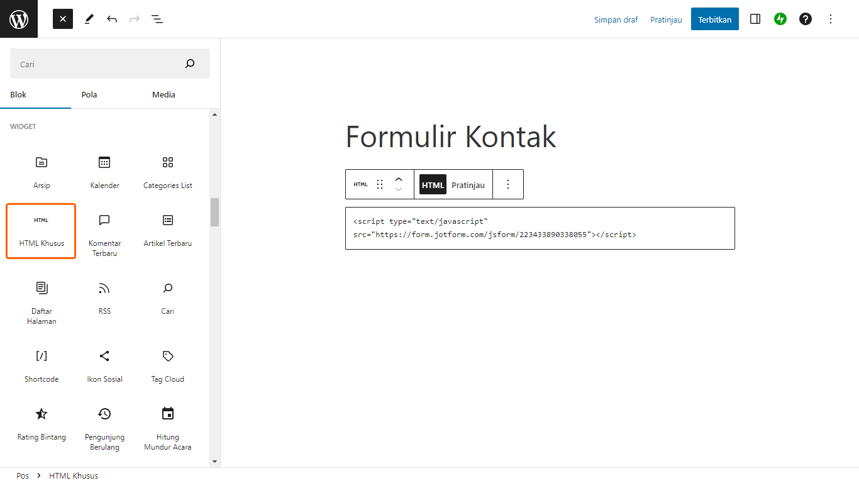Toggle the settings sidebar panel
Image resolution: width=859 pixels, height=483 pixels.
coord(755,19)
